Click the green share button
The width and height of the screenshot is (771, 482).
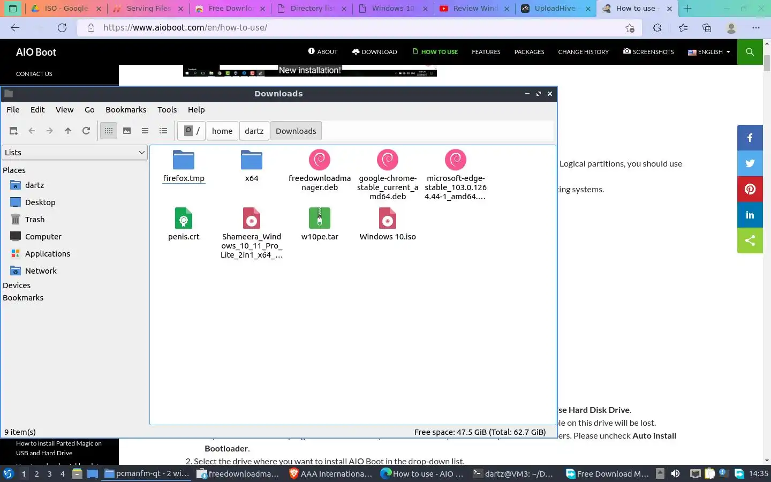(x=750, y=240)
